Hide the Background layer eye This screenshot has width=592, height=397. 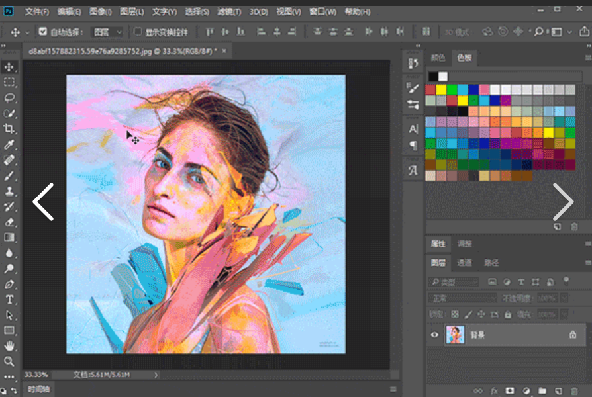434,335
